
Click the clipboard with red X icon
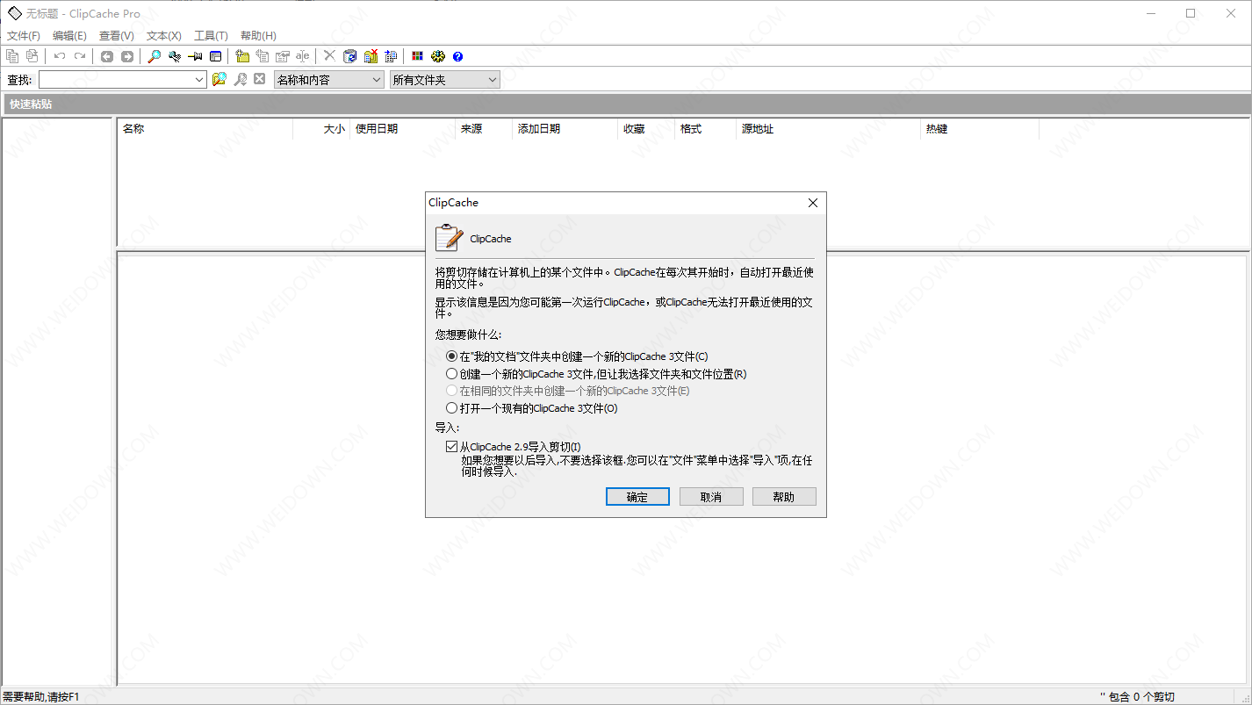[371, 56]
